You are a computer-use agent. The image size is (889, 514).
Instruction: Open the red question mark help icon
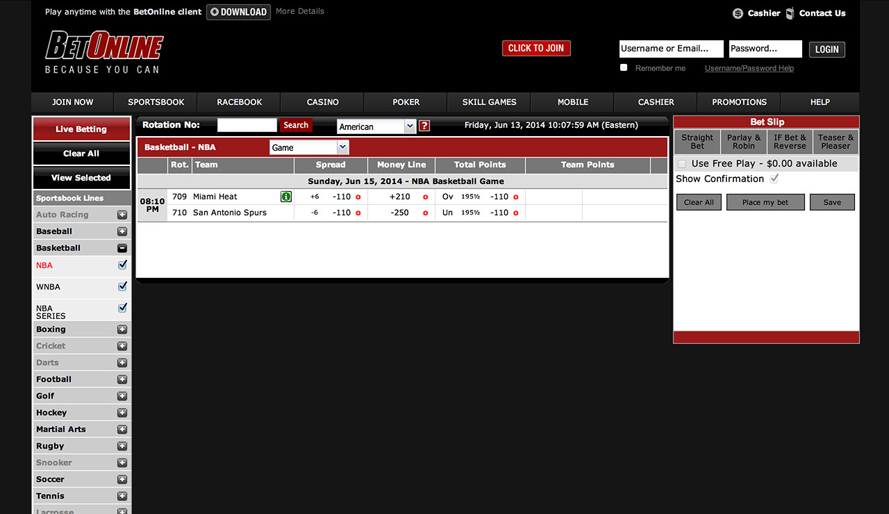[x=424, y=126]
